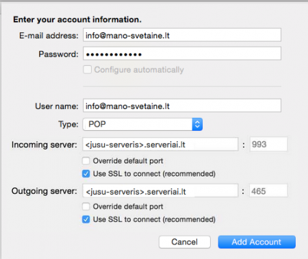
Task: Click the 'Enter your account information.' heading
Action: (77, 20)
